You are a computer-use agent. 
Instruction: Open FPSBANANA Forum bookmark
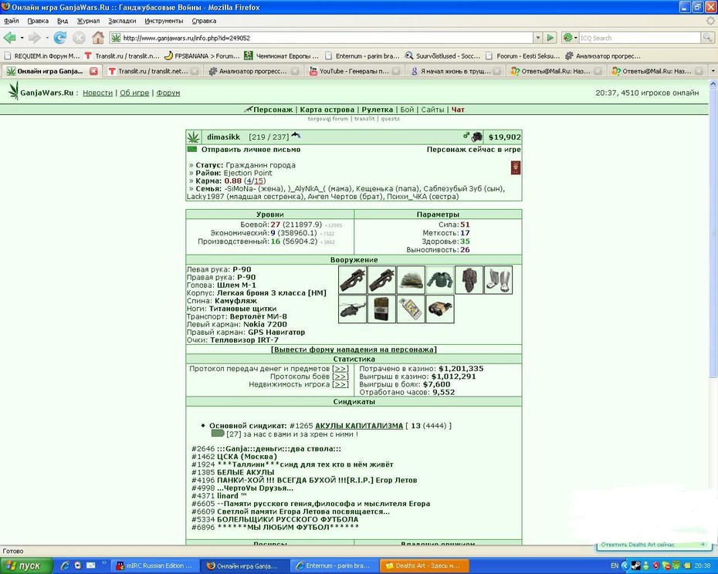(x=202, y=56)
